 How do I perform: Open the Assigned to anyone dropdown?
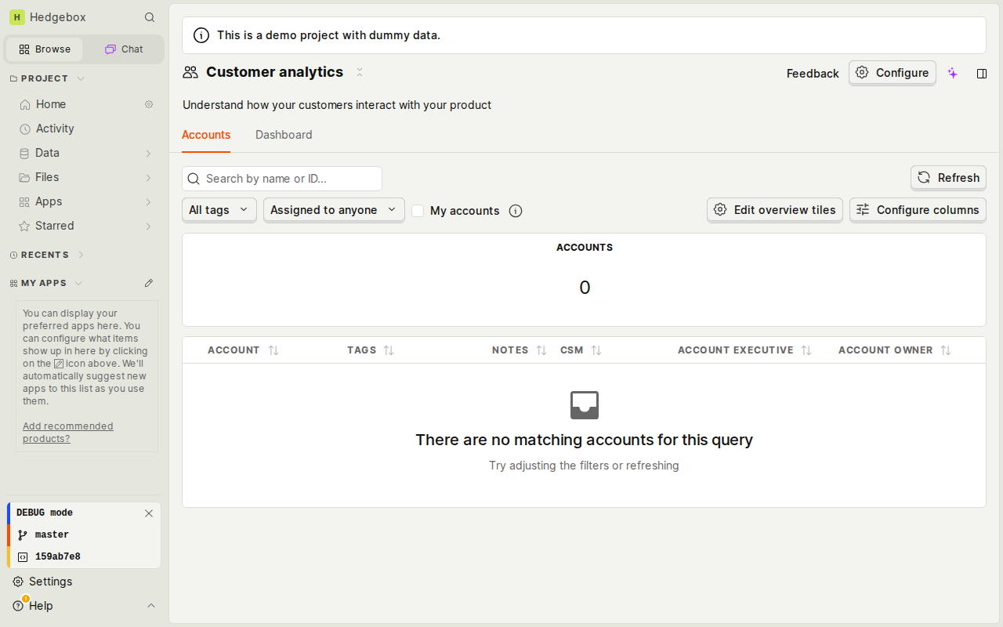point(334,210)
